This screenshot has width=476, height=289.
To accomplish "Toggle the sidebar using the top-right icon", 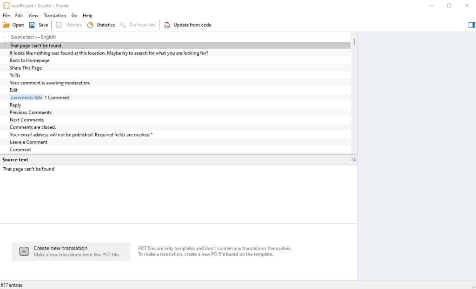I will pyautogui.click(x=471, y=25).
